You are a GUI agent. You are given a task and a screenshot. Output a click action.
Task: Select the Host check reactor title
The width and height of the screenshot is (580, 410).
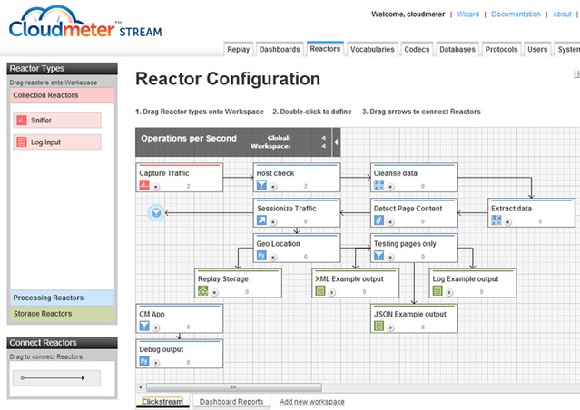275,173
